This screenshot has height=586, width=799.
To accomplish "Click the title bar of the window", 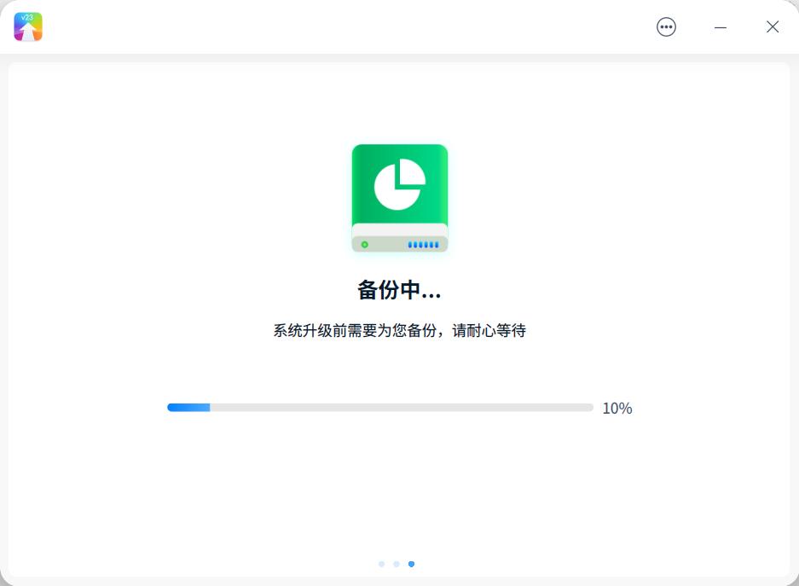I will pyautogui.click(x=341, y=26).
